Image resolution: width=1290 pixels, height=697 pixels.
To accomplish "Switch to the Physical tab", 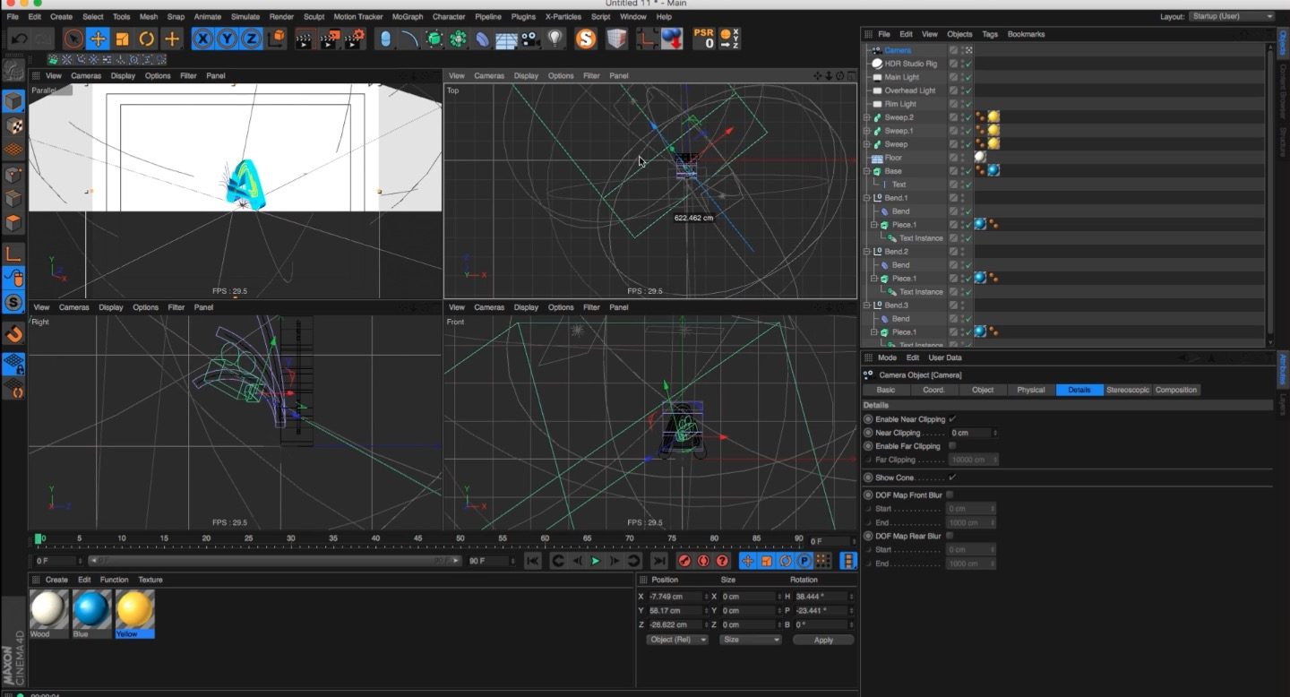I will coord(1031,390).
